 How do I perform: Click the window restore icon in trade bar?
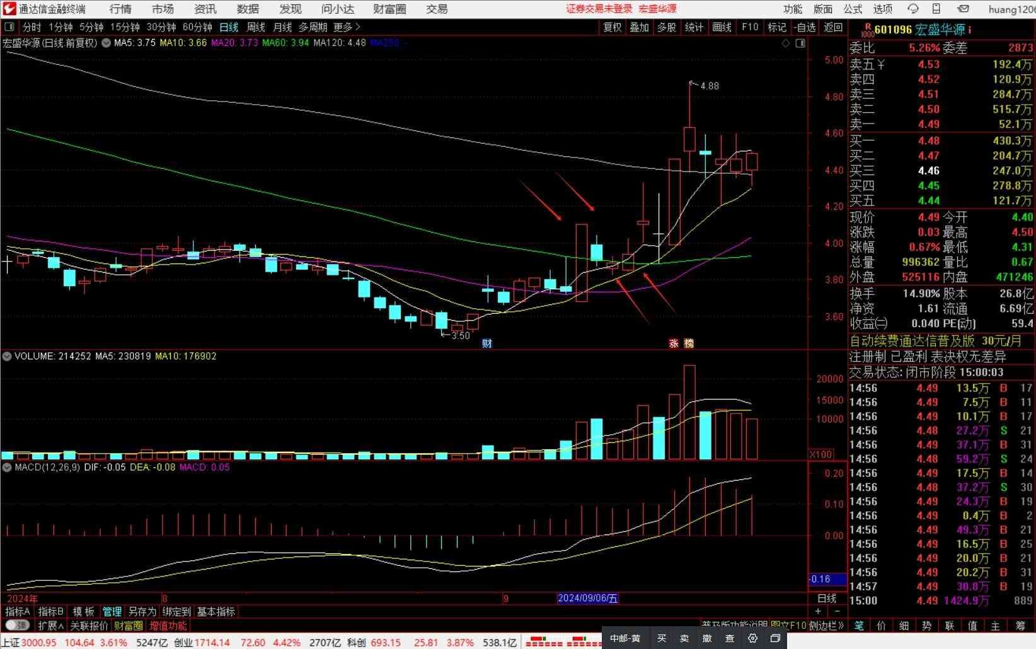pos(775,638)
